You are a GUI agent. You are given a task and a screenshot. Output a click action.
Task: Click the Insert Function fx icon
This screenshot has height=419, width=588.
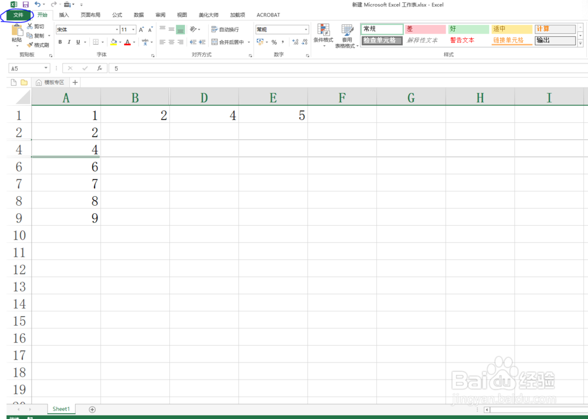99,68
